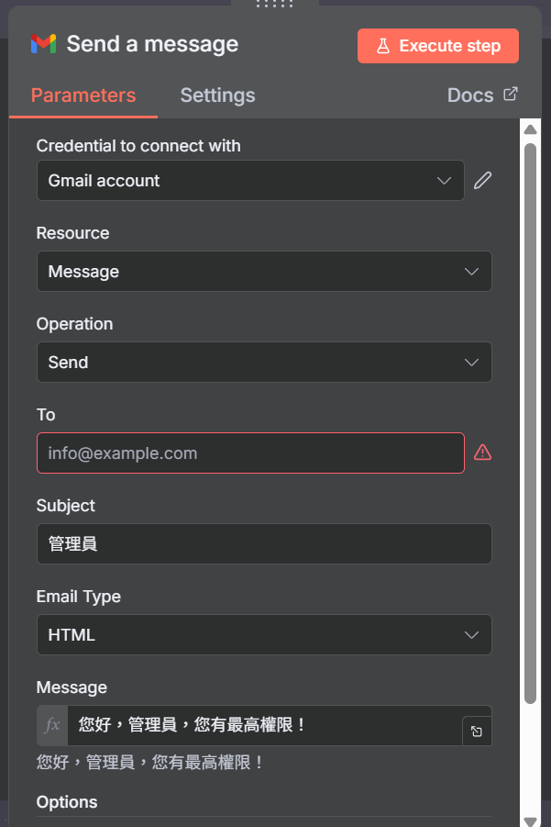Screen dimensions: 551x827
Task: Click the Gmail logo icon
Action: tap(43, 44)
